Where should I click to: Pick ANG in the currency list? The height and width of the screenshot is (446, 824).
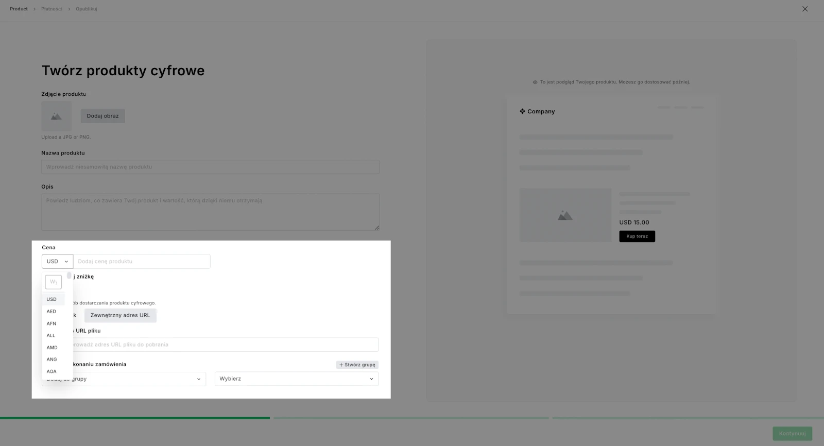pyautogui.click(x=53, y=359)
